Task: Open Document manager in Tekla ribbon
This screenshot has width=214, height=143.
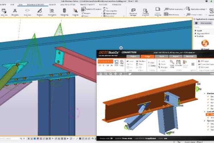Action: (x=133, y=10)
